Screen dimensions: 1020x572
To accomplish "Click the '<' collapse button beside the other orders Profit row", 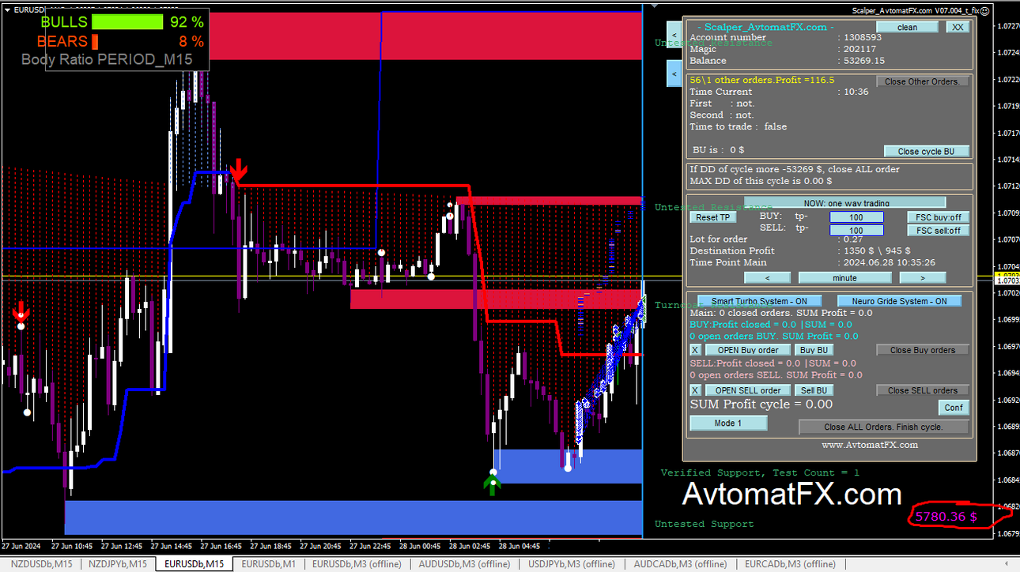I will click(x=674, y=74).
